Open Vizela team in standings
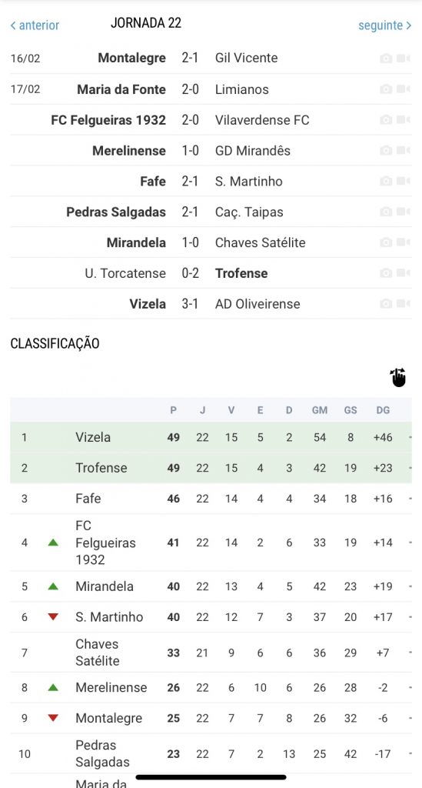 93,437
